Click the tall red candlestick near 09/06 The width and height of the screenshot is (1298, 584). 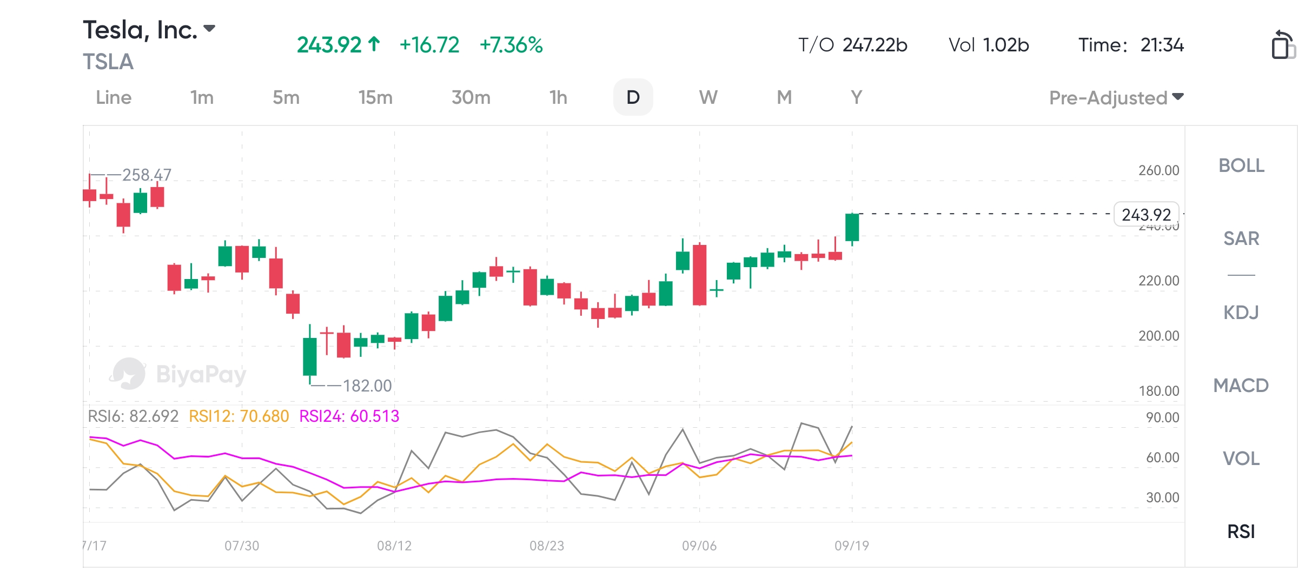coord(699,275)
